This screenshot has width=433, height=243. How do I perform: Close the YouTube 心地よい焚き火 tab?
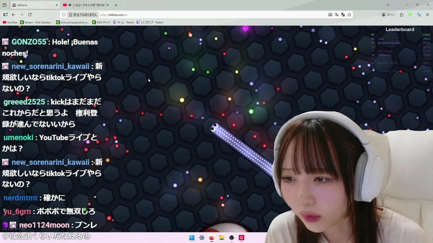pyautogui.click(x=108, y=5)
